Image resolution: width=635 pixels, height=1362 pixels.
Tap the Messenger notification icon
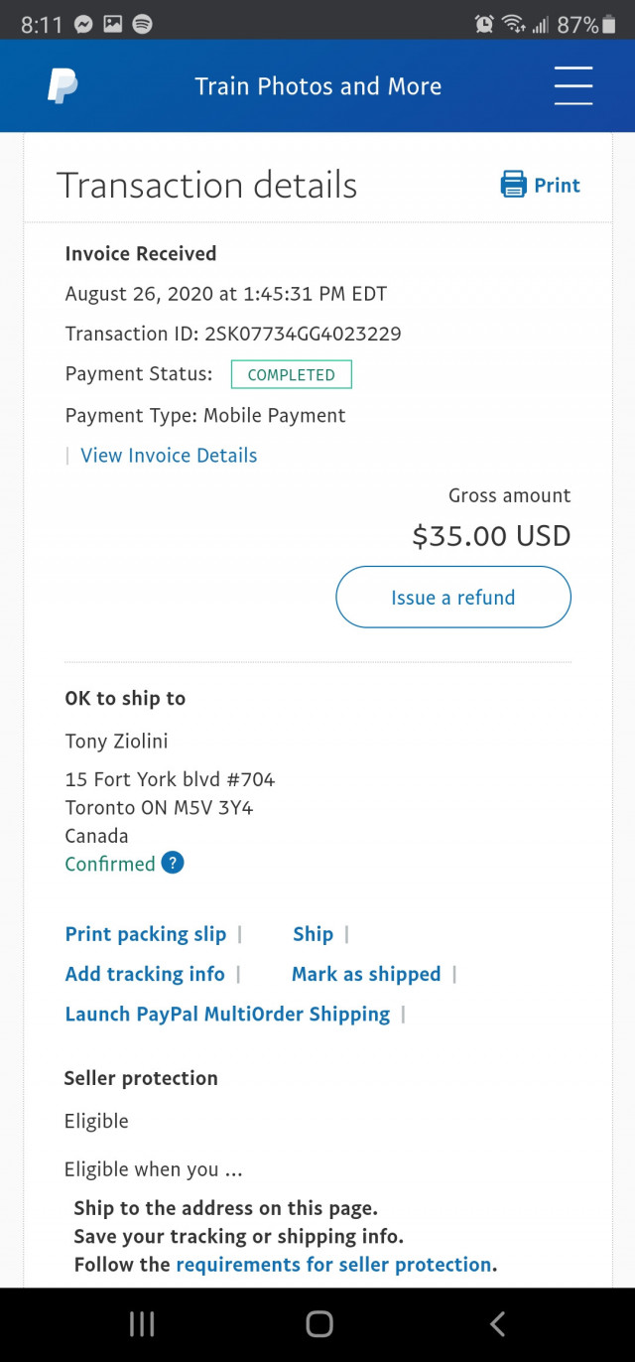(x=83, y=24)
